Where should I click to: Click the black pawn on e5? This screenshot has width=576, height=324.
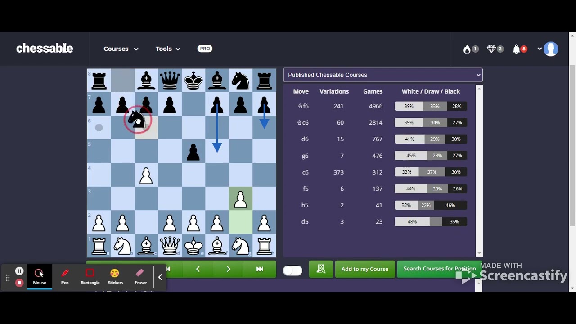tap(193, 151)
